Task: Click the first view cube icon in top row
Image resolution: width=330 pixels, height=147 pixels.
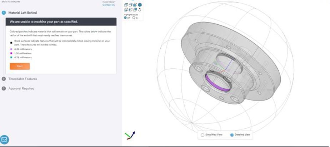Action: tap(126, 5)
